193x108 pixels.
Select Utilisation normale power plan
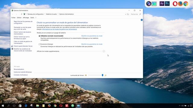click(40, 36)
